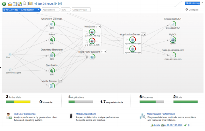This screenshot has width=205, height=131.
Task: Click the '2 Hosts' label
Action: pyautogui.click(x=178, y=97)
